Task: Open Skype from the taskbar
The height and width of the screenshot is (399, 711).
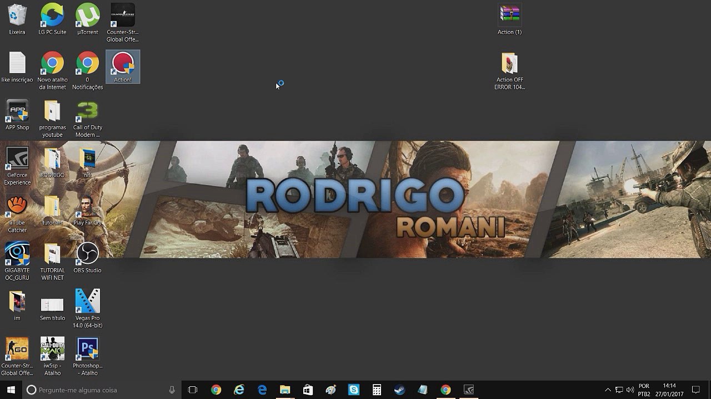Action: [354, 390]
